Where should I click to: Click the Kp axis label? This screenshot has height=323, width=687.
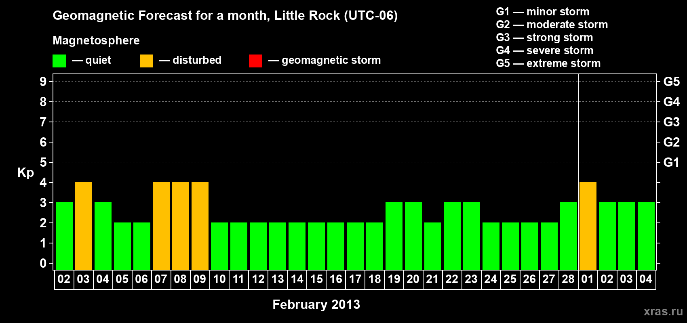tap(25, 173)
